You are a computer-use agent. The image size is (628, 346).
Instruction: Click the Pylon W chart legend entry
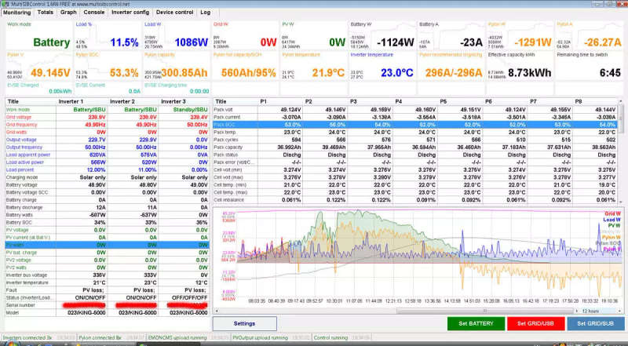click(612, 237)
